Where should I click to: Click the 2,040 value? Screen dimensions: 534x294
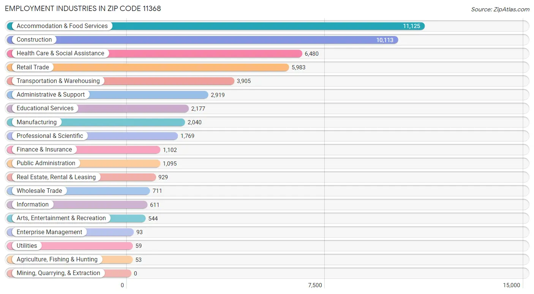194,122
